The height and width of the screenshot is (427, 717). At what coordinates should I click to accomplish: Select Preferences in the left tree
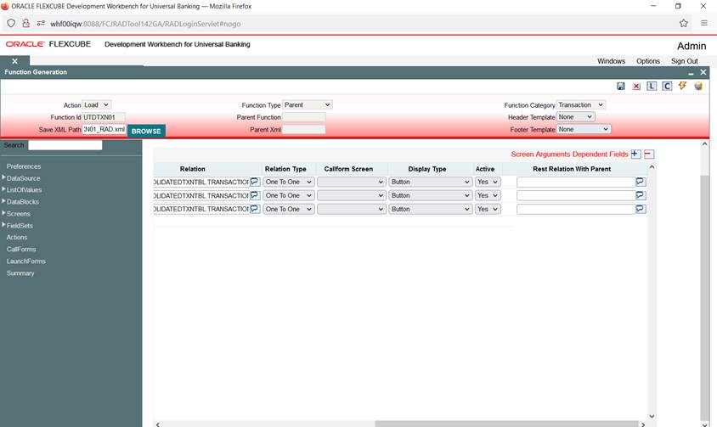click(23, 166)
